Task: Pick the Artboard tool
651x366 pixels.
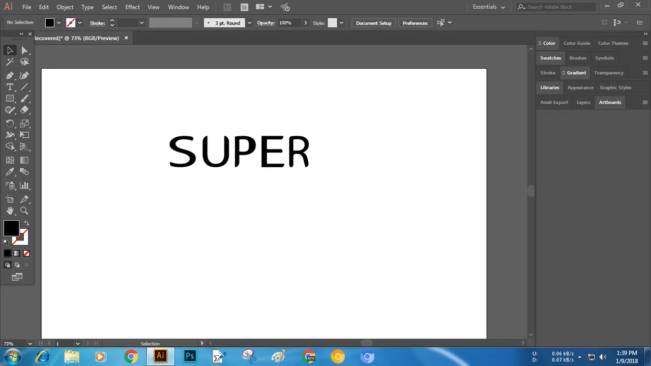Action: (10, 199)
